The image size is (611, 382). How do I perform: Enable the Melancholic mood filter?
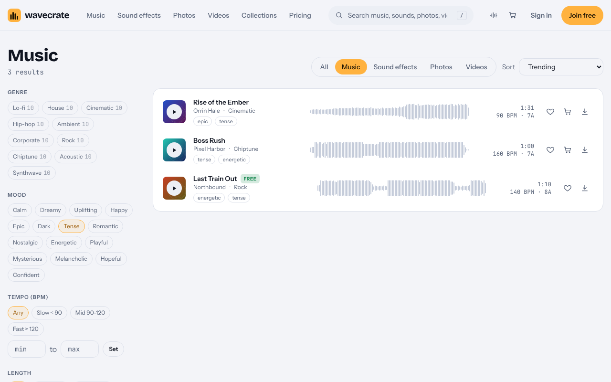pyautogui.click(x=71, y=259)
